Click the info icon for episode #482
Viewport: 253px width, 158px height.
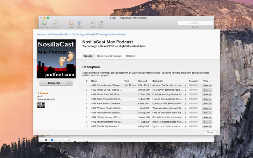pos(186,127)
